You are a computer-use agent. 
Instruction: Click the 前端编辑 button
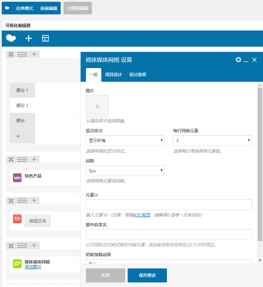pyautogui.click(x=49, y=8)
